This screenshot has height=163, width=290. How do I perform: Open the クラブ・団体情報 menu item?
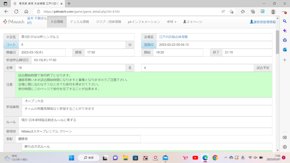(x=108, y=22)
